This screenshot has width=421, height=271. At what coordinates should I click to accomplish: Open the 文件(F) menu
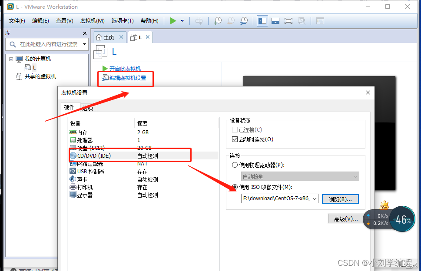coord(17,21)
